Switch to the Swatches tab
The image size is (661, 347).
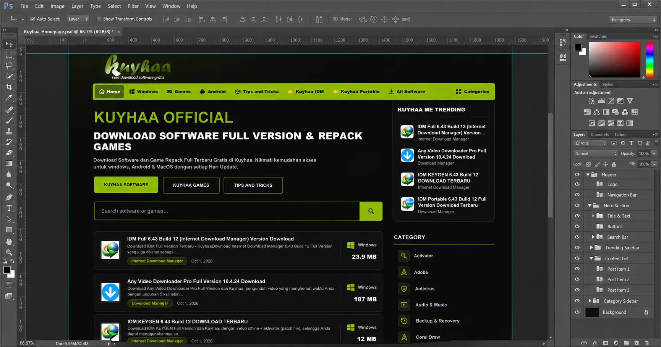tap(598, 36)
